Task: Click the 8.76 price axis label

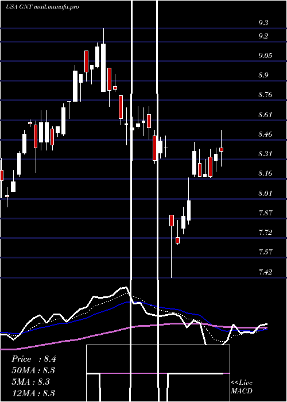Action: [265, 95]
